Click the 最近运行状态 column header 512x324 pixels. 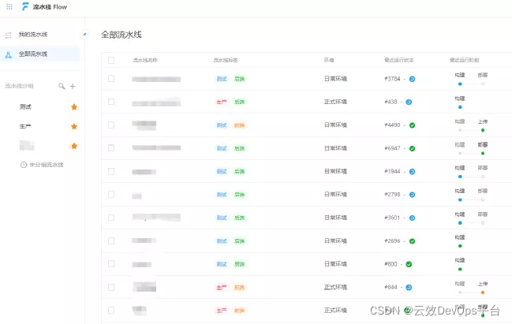click(398, 60)
